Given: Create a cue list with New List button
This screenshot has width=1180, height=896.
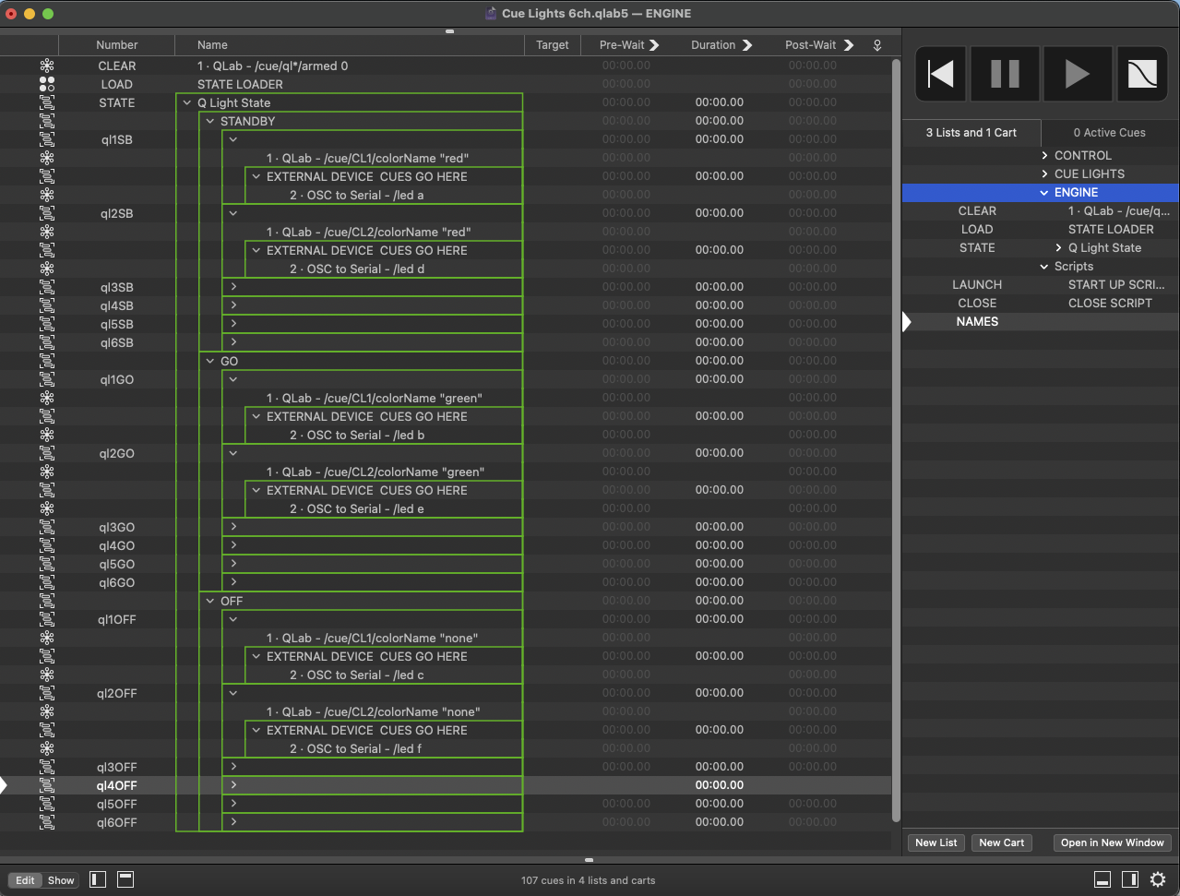Looking at the screenshot, I should [x=936, y=842].
